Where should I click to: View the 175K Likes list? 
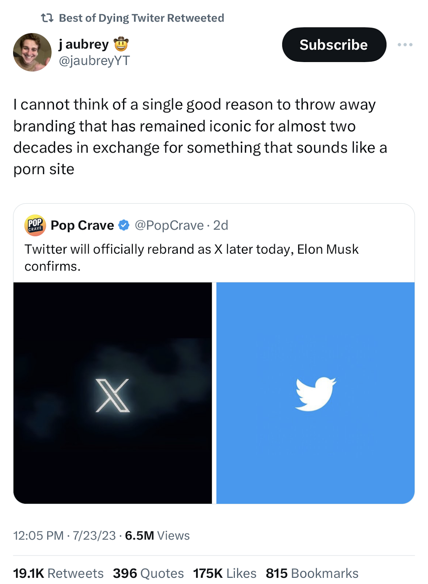coord(225,573)
